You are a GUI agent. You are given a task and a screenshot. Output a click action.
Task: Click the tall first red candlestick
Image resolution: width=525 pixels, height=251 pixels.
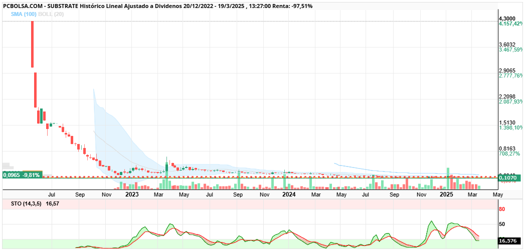tap(33, 44)
